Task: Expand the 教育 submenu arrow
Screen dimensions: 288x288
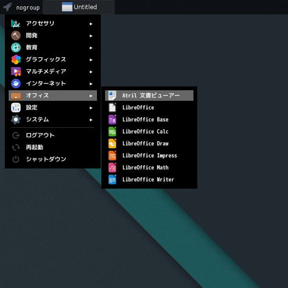Action: (x=91, y=48)
